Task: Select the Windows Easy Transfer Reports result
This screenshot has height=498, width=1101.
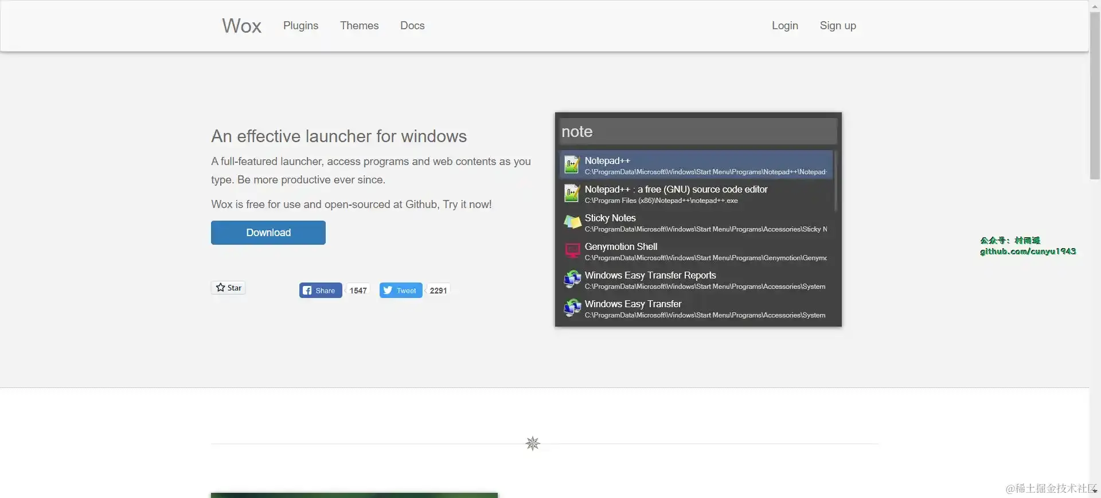Action: pos(696,280)
